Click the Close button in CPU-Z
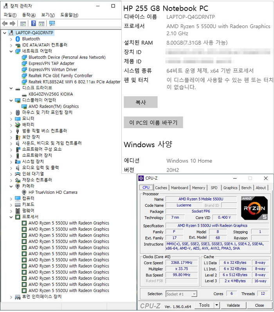Viewport: 274px width, 312px height. (x=260, y=305)
